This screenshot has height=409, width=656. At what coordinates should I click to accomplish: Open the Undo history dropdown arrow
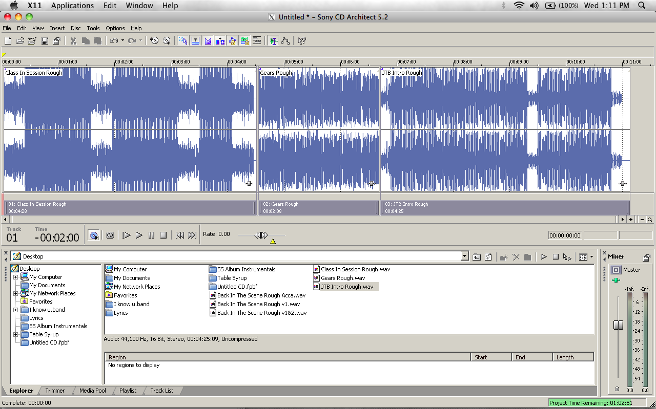(123, 41)
